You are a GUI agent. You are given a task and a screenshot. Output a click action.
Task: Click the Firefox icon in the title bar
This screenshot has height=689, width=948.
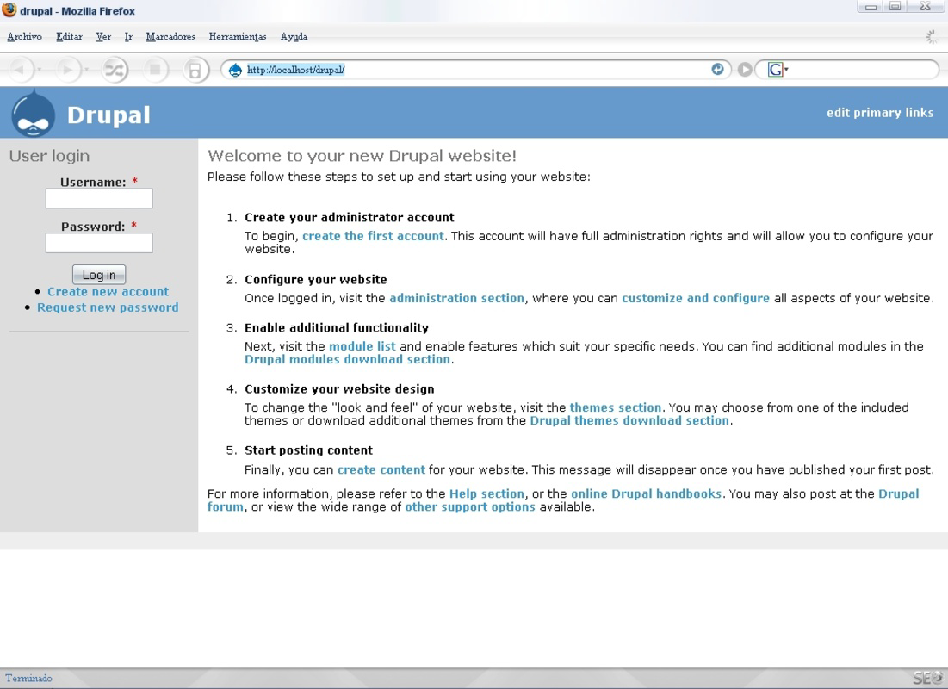[x=9, y=10]
